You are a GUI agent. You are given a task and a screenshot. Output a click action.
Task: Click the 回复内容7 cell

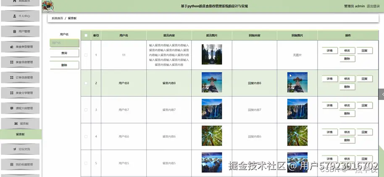[255, 110]
